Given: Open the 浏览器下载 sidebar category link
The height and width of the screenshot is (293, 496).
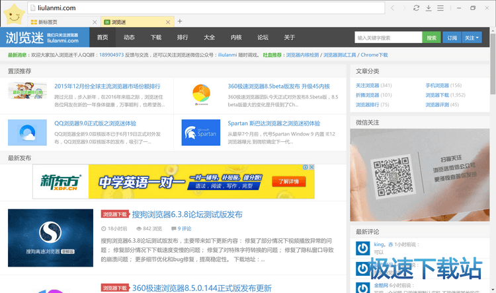Looking at the screenshot, I should 437,95.
